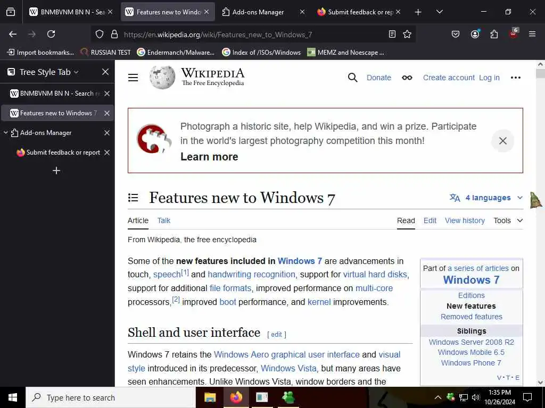The width and height of the screenshot is (545, 408).
Task: Open Removed features sidebar link
Action: (472, 317)
